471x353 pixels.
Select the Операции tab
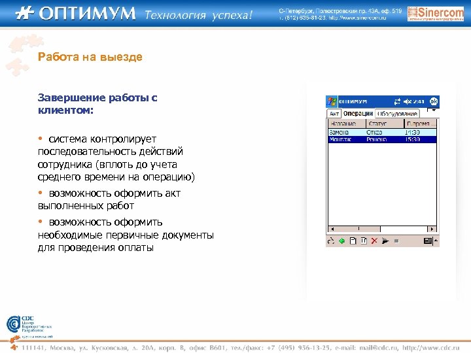coord(358,114)
